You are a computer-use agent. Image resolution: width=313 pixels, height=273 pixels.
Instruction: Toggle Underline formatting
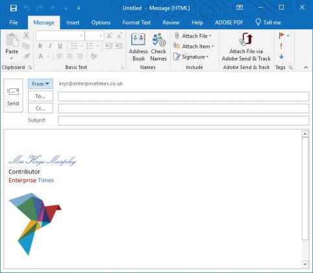pyautogui.click(x=60, y=46)
